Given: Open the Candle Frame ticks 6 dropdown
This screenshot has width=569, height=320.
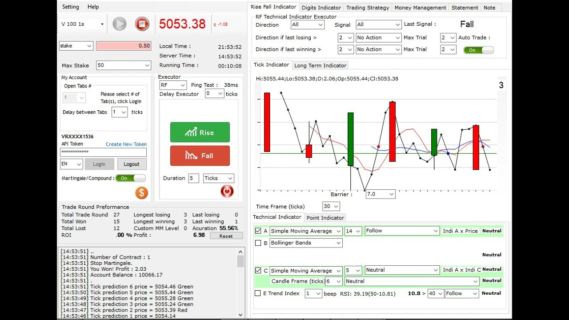Looking at the screenshot, I should coord(334,281).
